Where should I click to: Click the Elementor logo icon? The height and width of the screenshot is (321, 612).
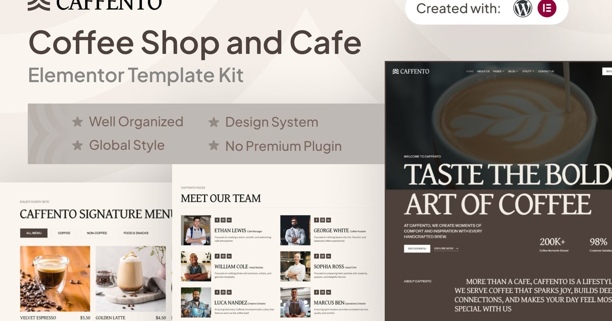coord(548,9)
